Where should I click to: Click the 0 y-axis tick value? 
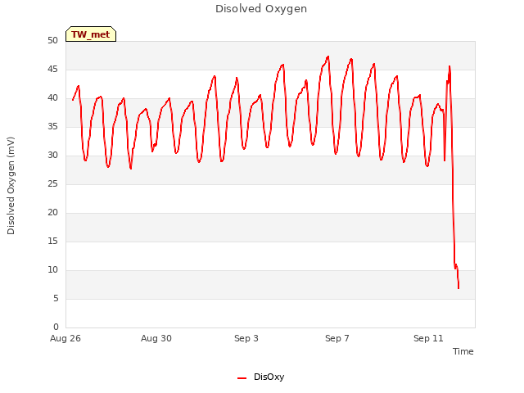(56, 327)
